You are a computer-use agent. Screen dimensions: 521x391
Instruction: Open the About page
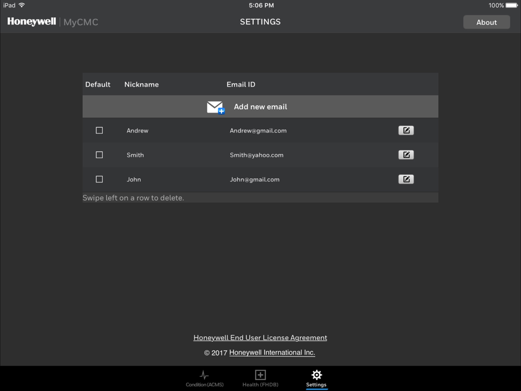(x=487, y=22)
